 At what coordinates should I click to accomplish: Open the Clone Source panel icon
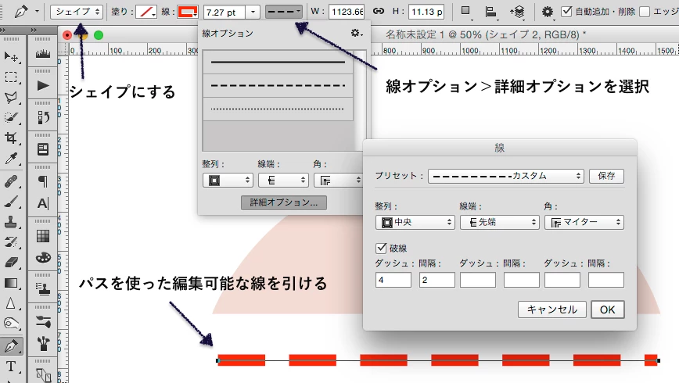pos(43,289)
